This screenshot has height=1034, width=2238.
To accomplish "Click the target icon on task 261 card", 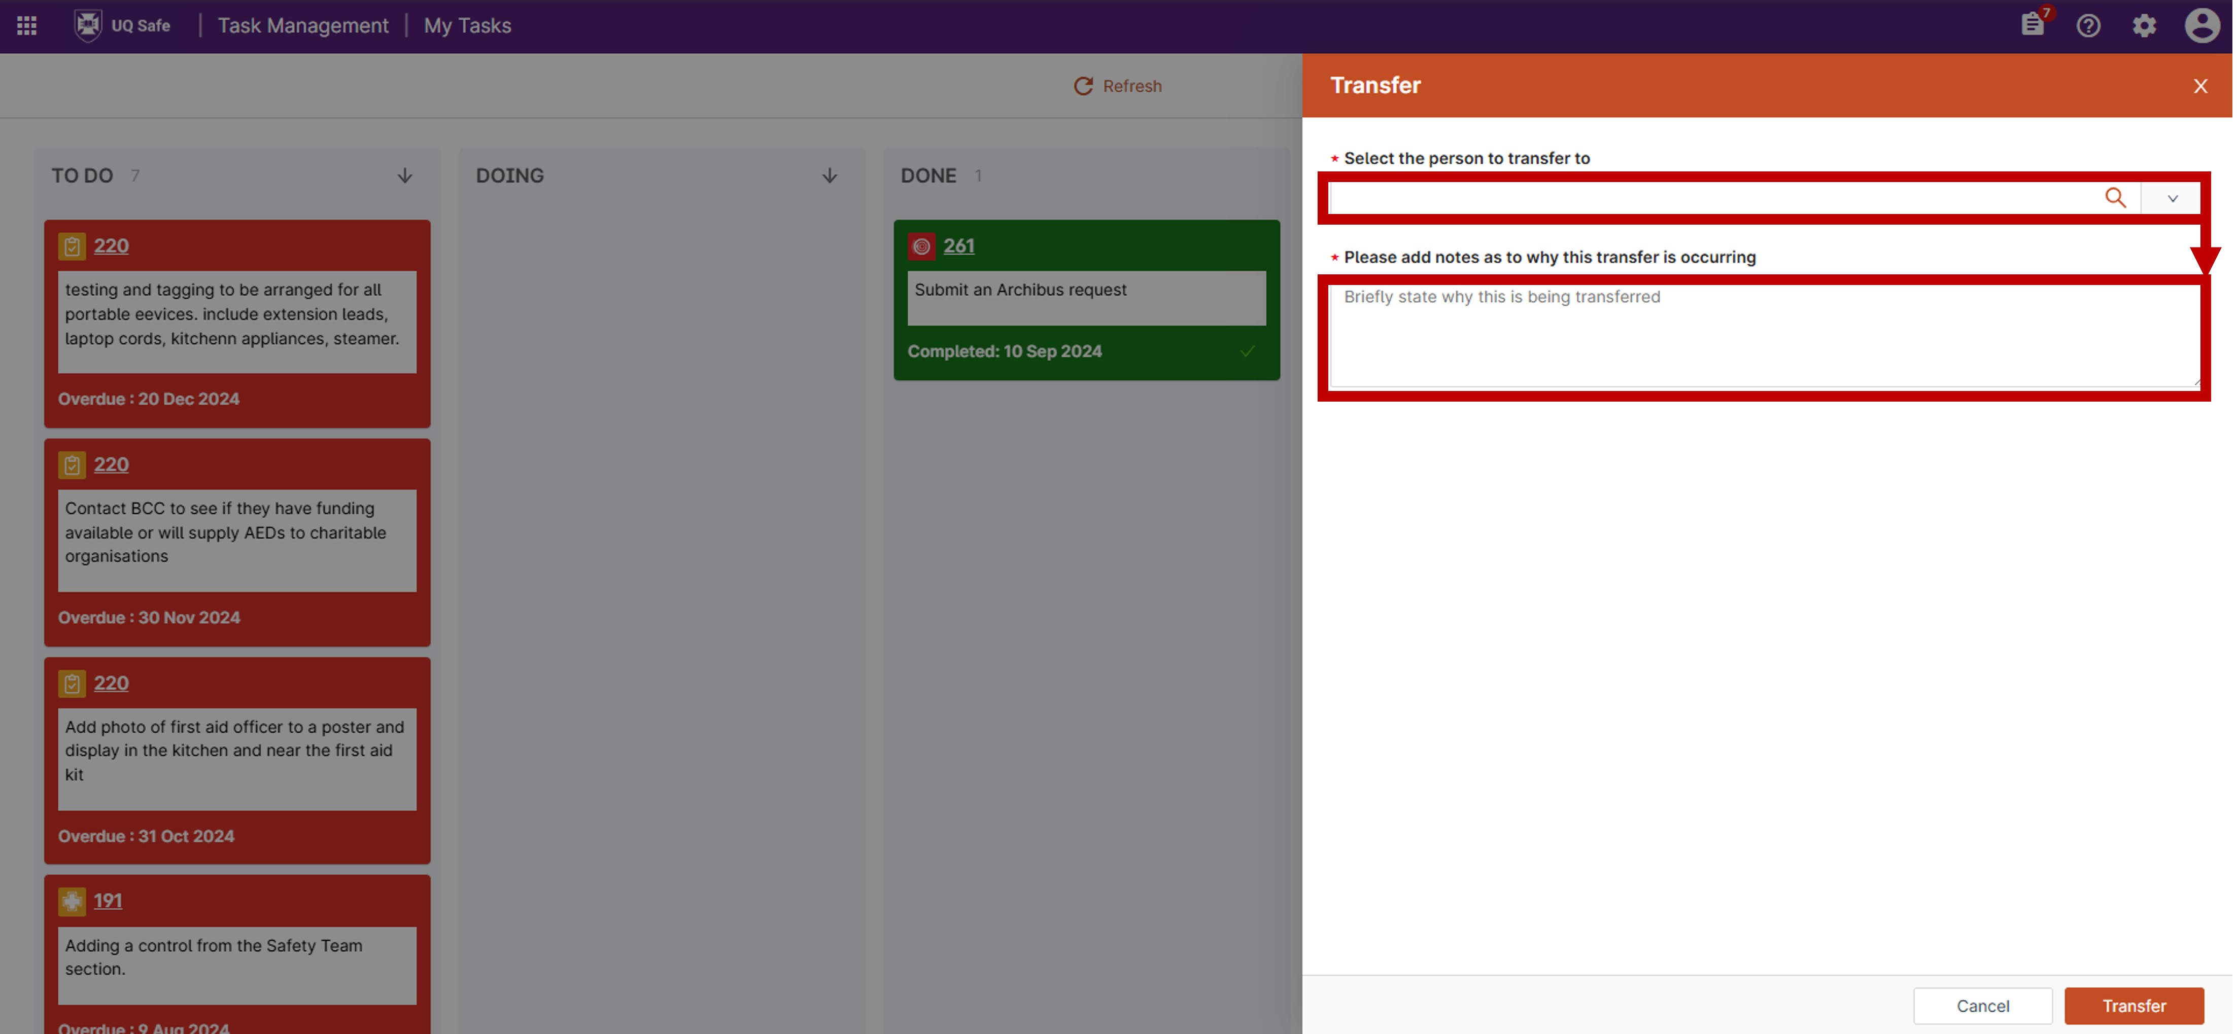I will pyautogui.click(x=922, y=246).
